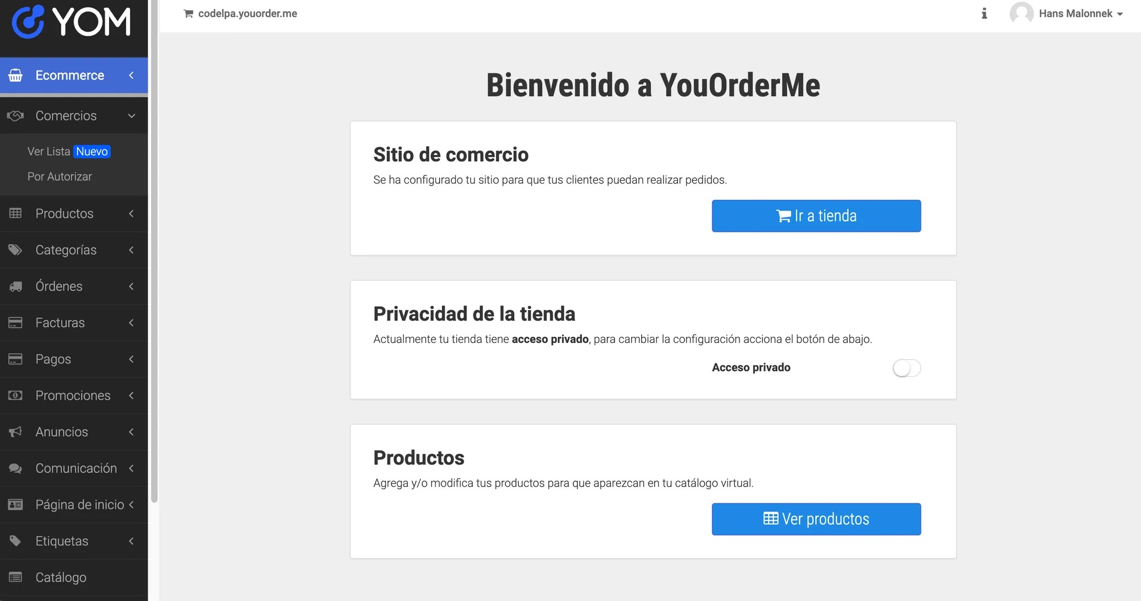Expand the Etiquetas chevron
Viewport: 1141px width, 601px height.
(x=131, y=541)
